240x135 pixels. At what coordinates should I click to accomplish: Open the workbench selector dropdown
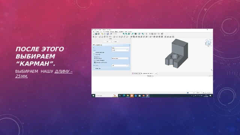coord(116,34)
